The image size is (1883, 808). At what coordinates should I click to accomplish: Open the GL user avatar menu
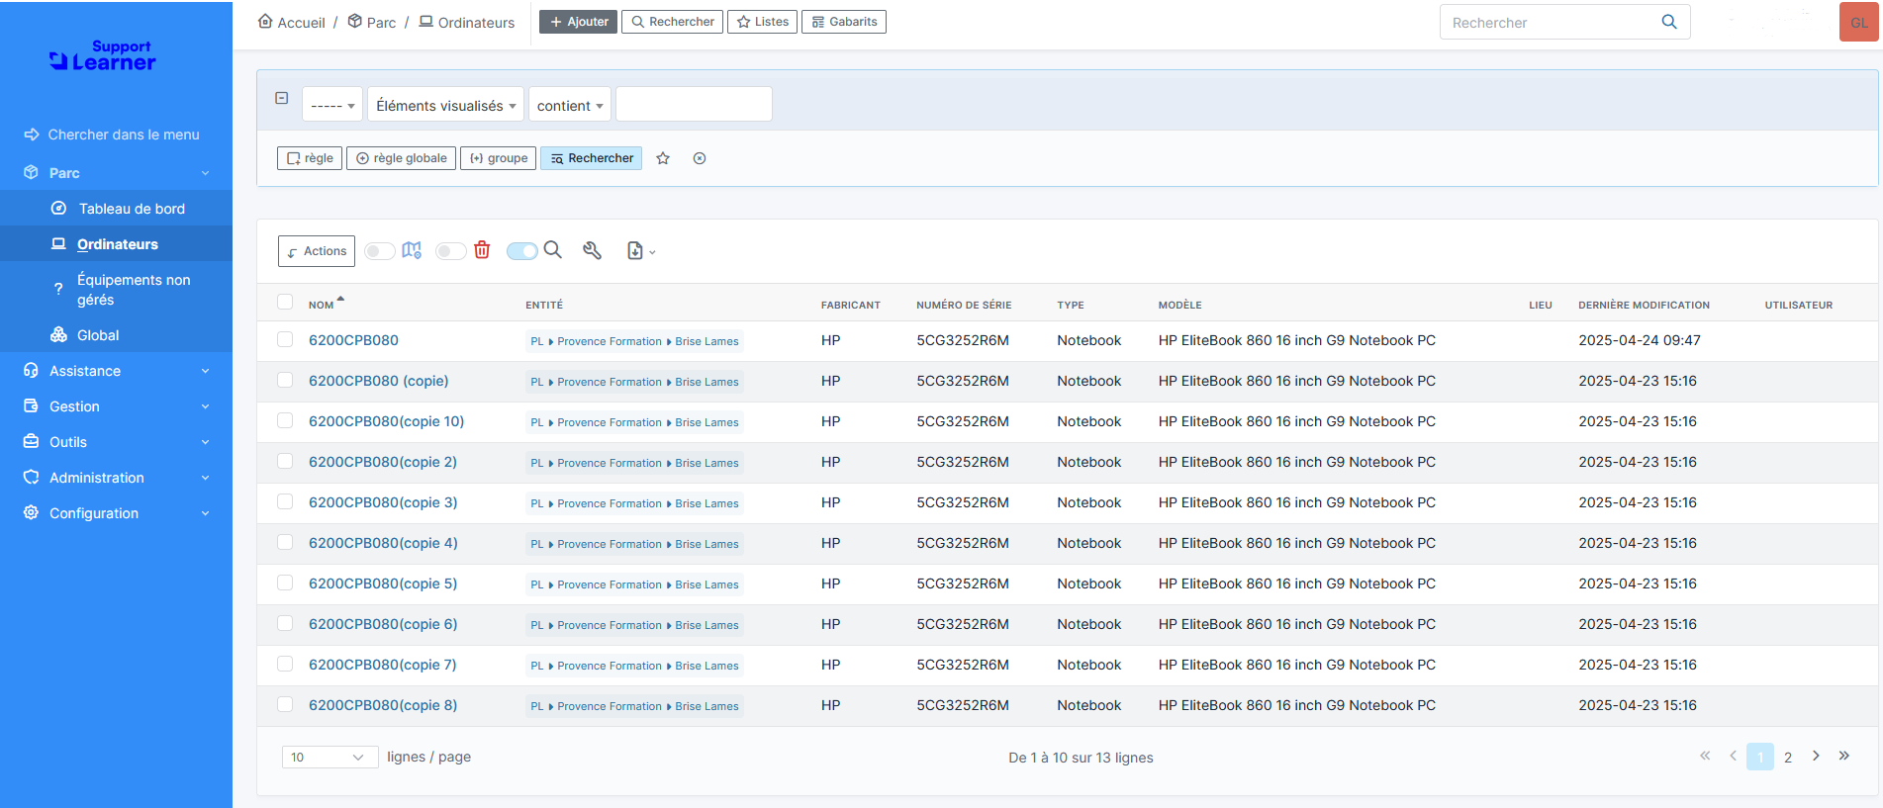click(x=1858, y=22)
